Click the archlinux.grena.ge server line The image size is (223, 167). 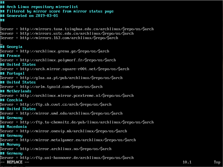tap(54, 51)
